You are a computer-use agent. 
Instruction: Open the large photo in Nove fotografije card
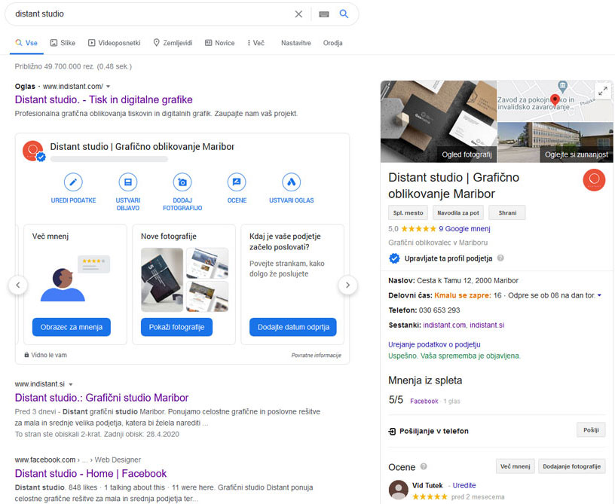162,279
